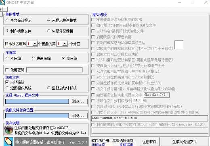
Task: Choose 快速压缩 compression option
Action: coord(33,58)
